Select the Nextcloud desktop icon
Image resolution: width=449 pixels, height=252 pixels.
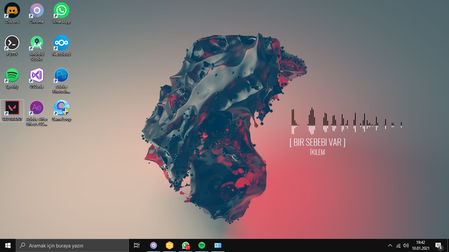61,46
